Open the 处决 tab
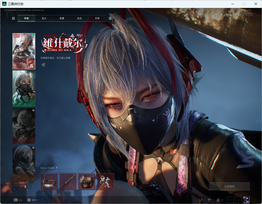Screen dimensions: 262x204 79,18
